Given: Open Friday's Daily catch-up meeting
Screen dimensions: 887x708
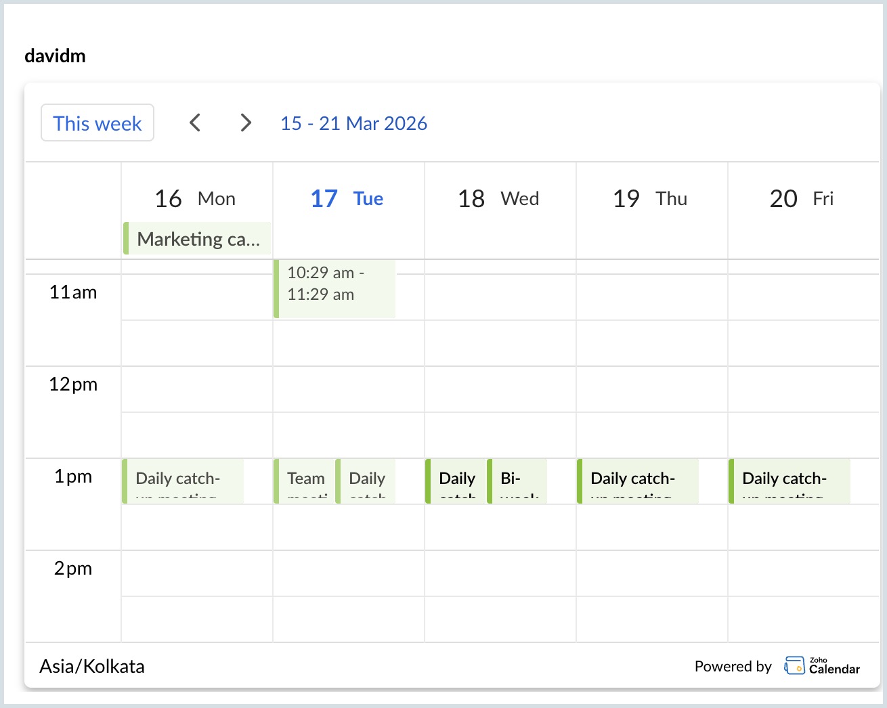Looking at the screenshot, I should [x=789, y=481].
